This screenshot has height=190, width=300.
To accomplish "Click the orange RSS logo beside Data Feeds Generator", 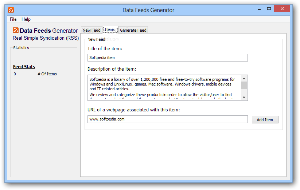I will point(16,30).
